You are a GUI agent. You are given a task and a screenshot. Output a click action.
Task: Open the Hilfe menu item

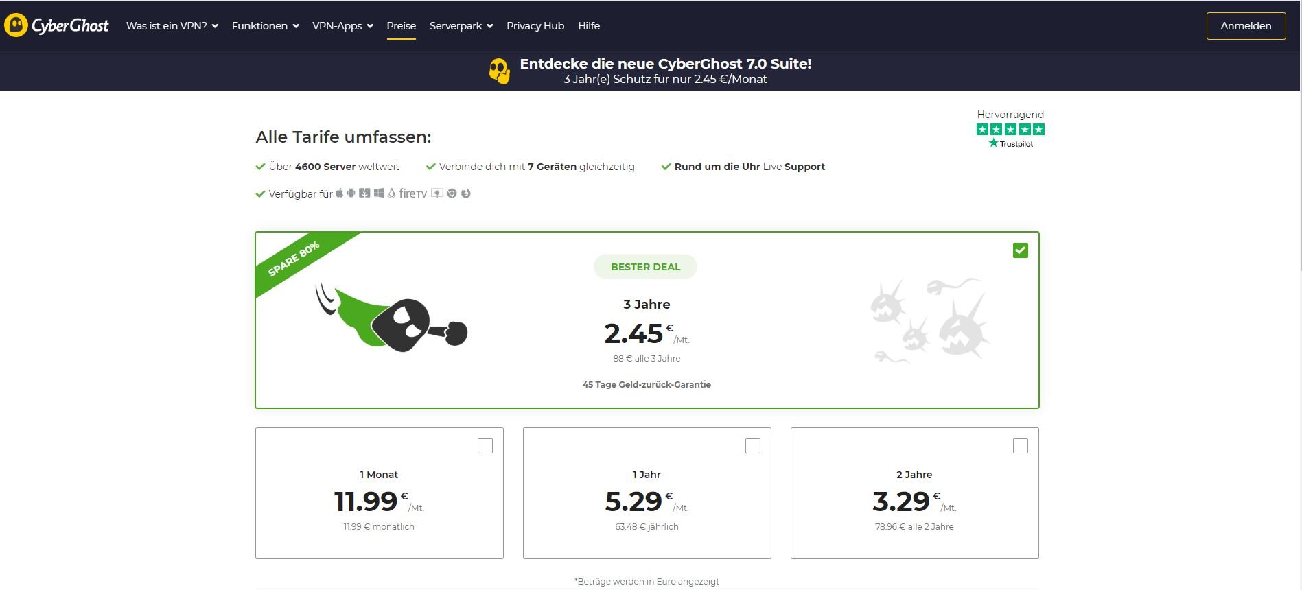click(x=589, y=26)
